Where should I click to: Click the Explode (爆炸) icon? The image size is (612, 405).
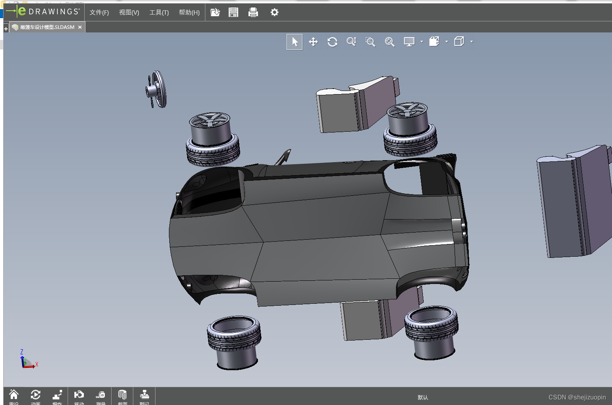coord(57,397)
